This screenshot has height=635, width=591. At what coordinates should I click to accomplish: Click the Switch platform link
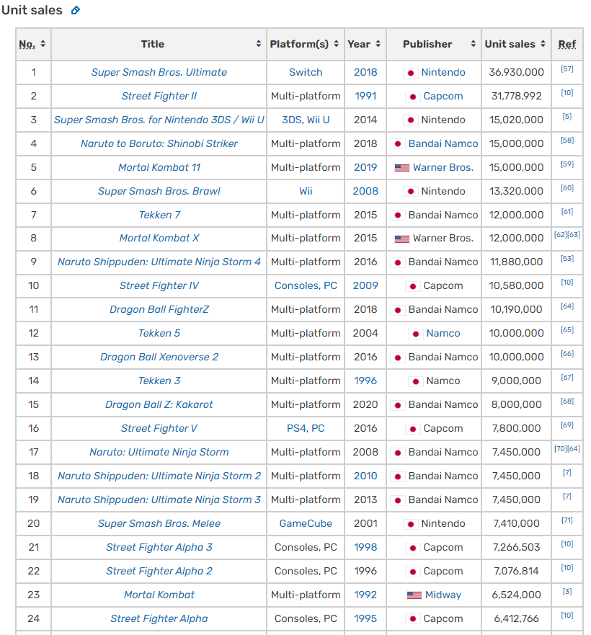pos(306,72)
